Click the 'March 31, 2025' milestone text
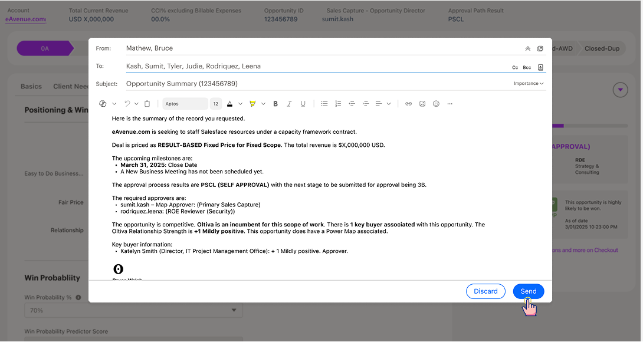This screenshot has height=342, width=643. [x=143, y=165]
